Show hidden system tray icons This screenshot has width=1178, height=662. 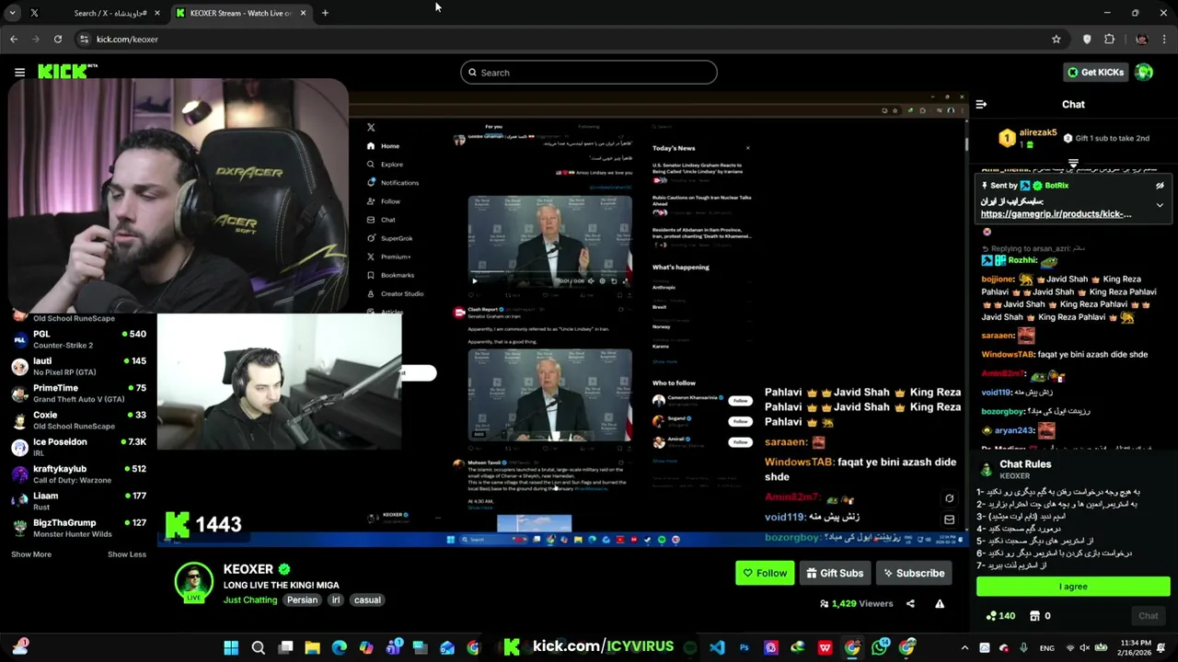(x=964, y=648)
